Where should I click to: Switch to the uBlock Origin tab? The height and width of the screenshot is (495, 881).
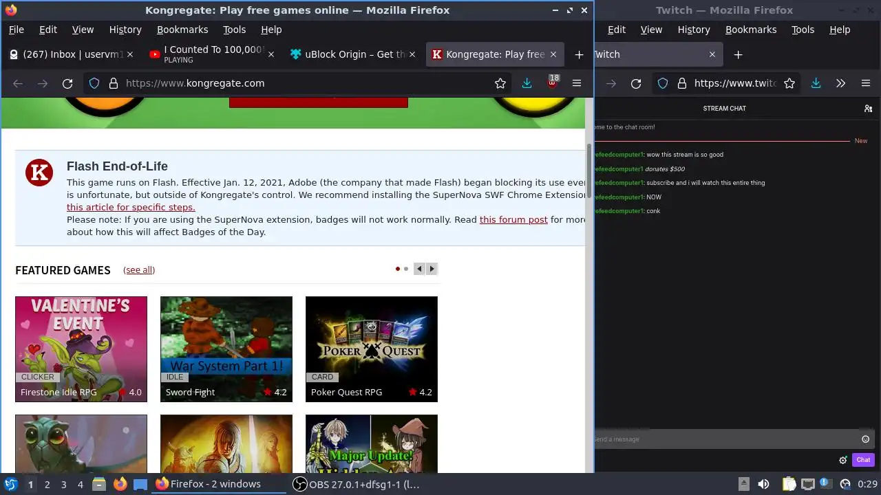point(352,54)
